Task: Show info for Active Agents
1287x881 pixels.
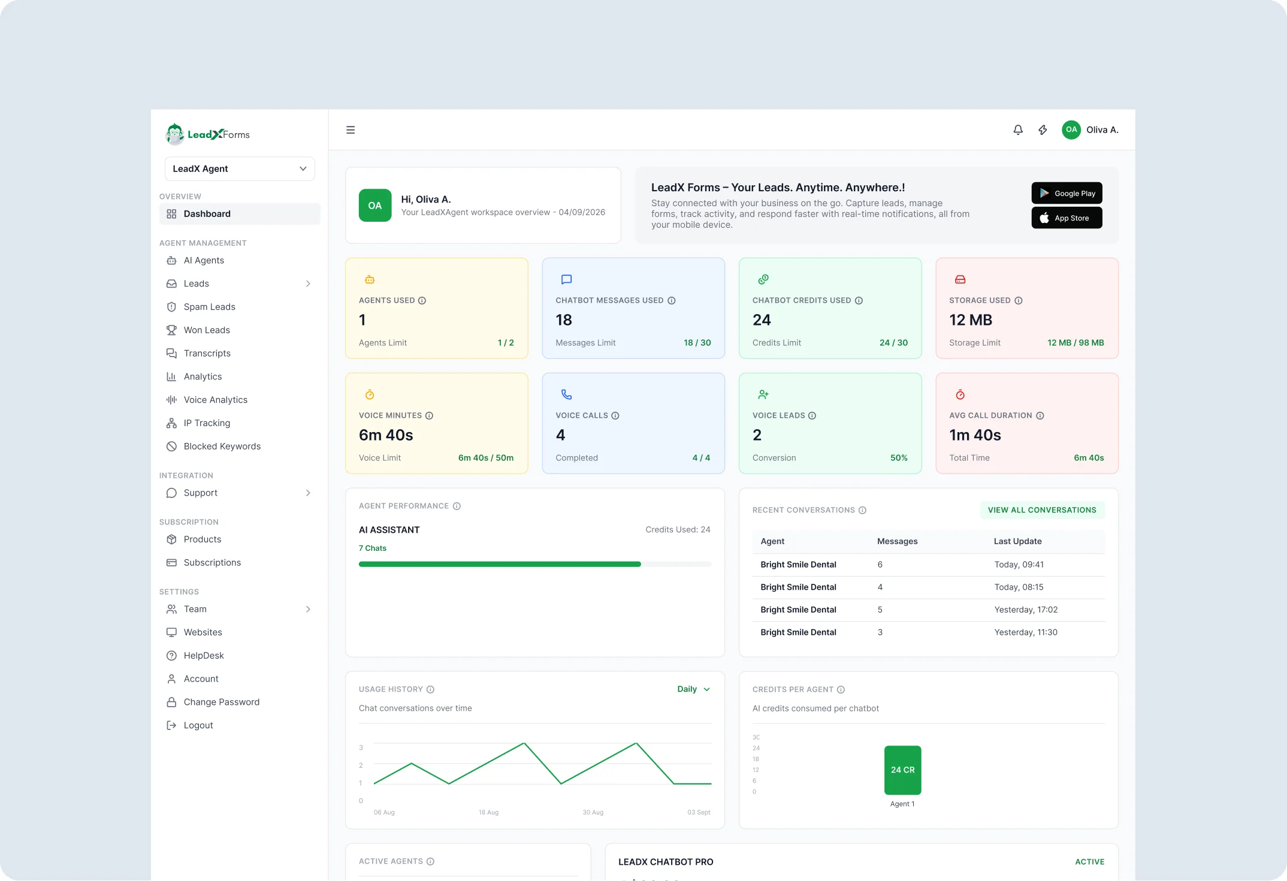Action: coord(430,861)
